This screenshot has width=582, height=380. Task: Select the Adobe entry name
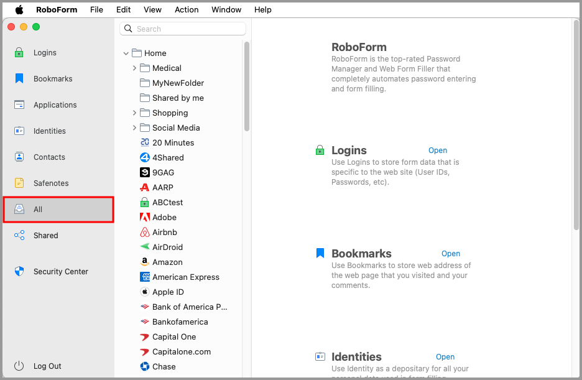click(164, 217)
